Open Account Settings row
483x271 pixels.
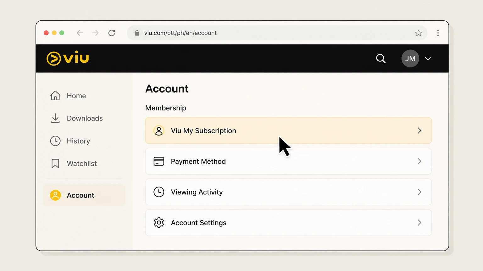(288, 223)
